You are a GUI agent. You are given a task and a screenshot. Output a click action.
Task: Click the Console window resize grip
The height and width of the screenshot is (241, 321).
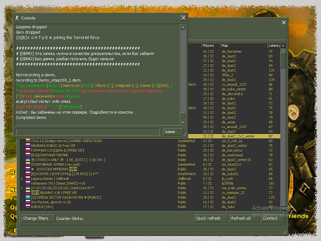(x=185, y=134)
